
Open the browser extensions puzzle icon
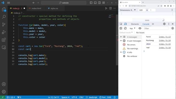coord(165,6)
